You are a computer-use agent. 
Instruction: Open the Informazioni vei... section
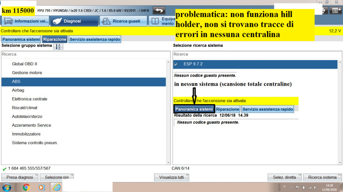[x=25, y=21]
